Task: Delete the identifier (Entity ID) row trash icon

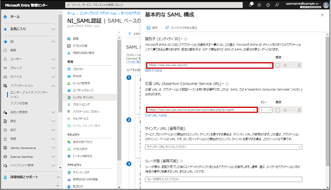Action: coord(299,65)
